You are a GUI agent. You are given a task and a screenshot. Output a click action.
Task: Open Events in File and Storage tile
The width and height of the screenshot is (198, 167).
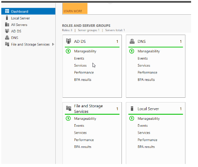(79, 125)
